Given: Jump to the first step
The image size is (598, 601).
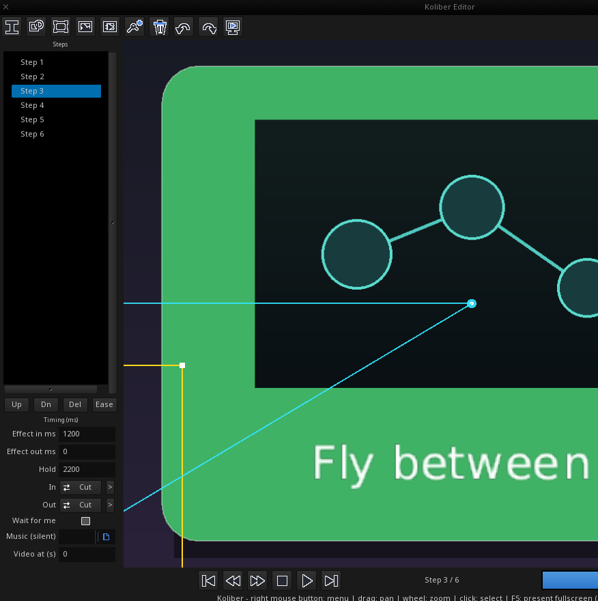Looking at the screenshot, I should pyautogui.click(x=208, y=581).
